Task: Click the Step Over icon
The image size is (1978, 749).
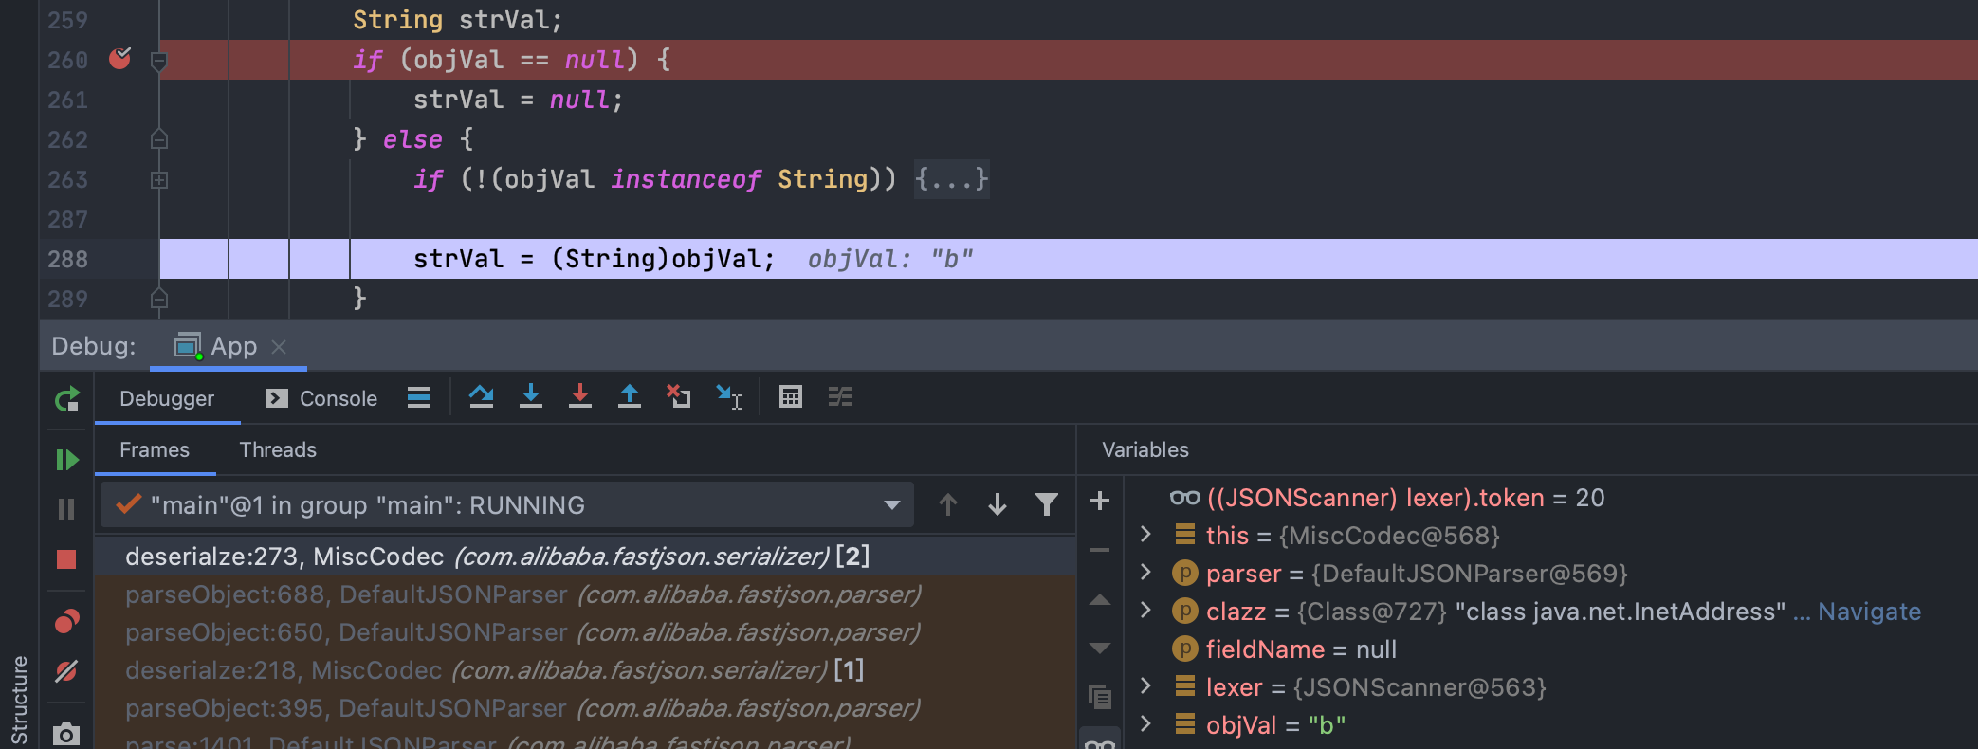Action: pos(482,397)
